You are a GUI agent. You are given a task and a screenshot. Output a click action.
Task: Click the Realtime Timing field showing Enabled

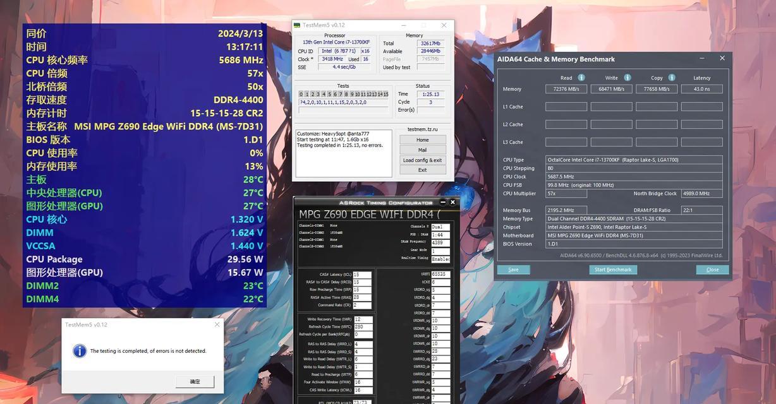click(440, 259)
